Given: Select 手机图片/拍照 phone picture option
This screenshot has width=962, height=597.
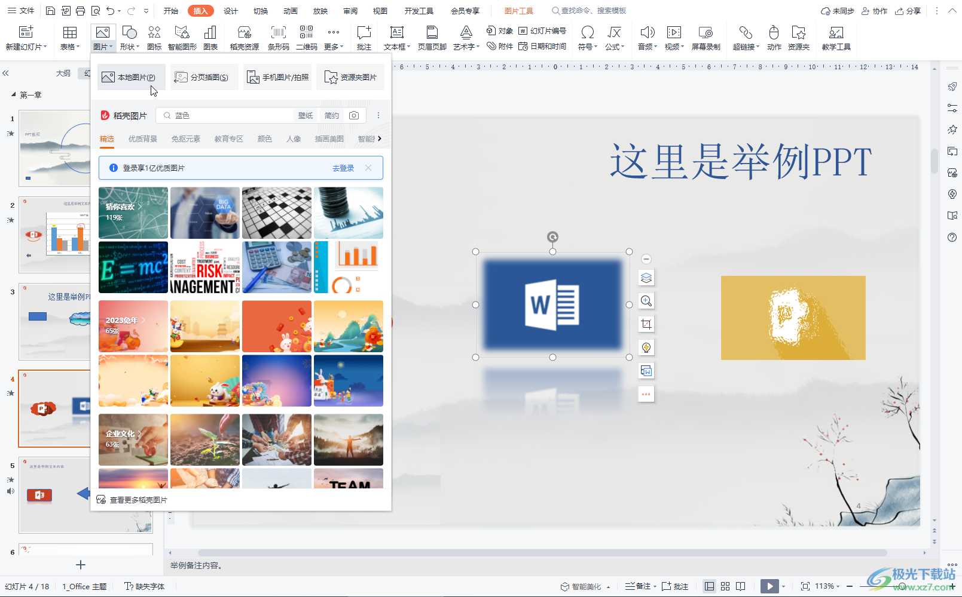Looking at the screenshot, I should (x=277, y=77).
